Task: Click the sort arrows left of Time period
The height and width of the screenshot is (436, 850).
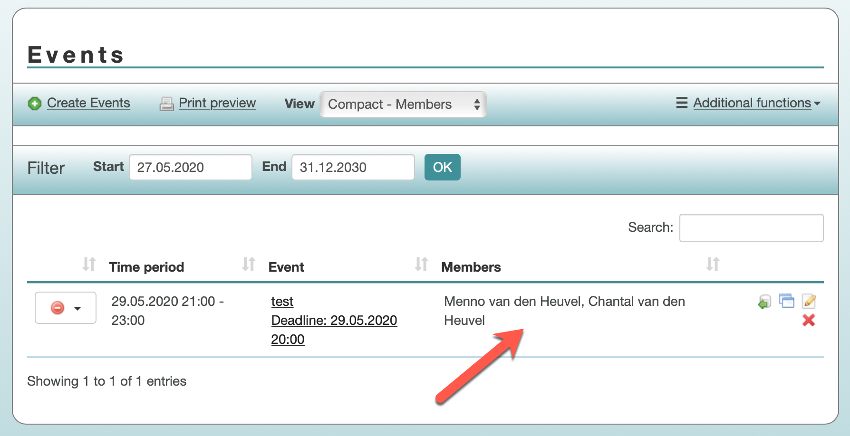Action: [x=89, y=264]
